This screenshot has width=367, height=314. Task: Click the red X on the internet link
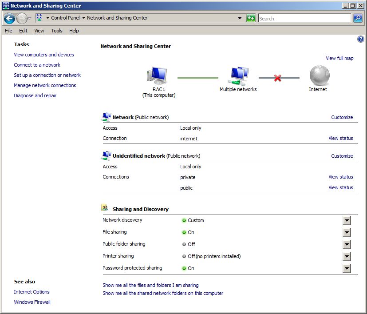[x=278, y=78]
